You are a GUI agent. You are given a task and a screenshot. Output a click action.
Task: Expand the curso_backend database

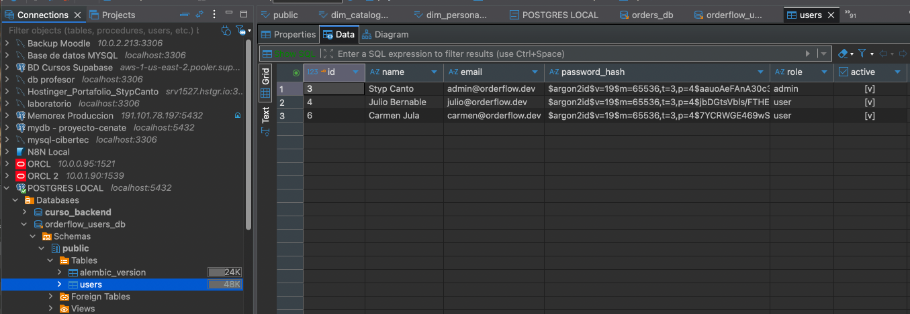[25, 212]
